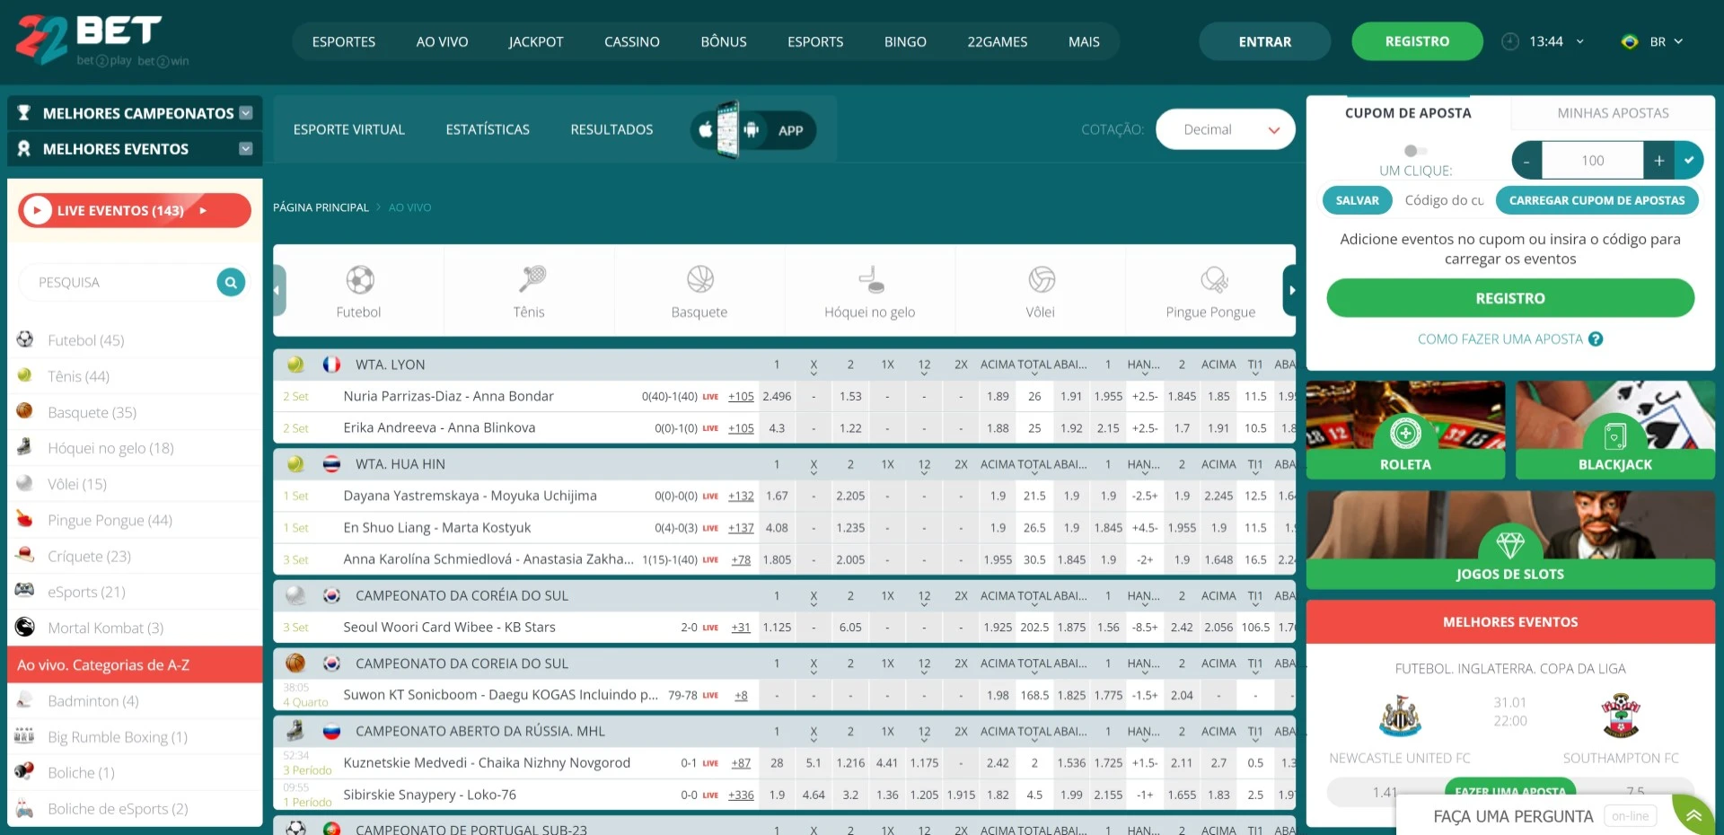Viewport: 1724px width, 835px height.
Task: Open the Cassino menu item
Action: coord(631,42)
